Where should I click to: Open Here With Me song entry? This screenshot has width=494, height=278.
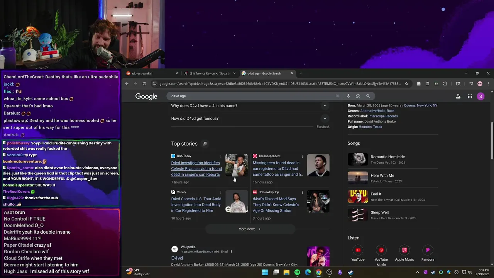click(x=393, y=178)
